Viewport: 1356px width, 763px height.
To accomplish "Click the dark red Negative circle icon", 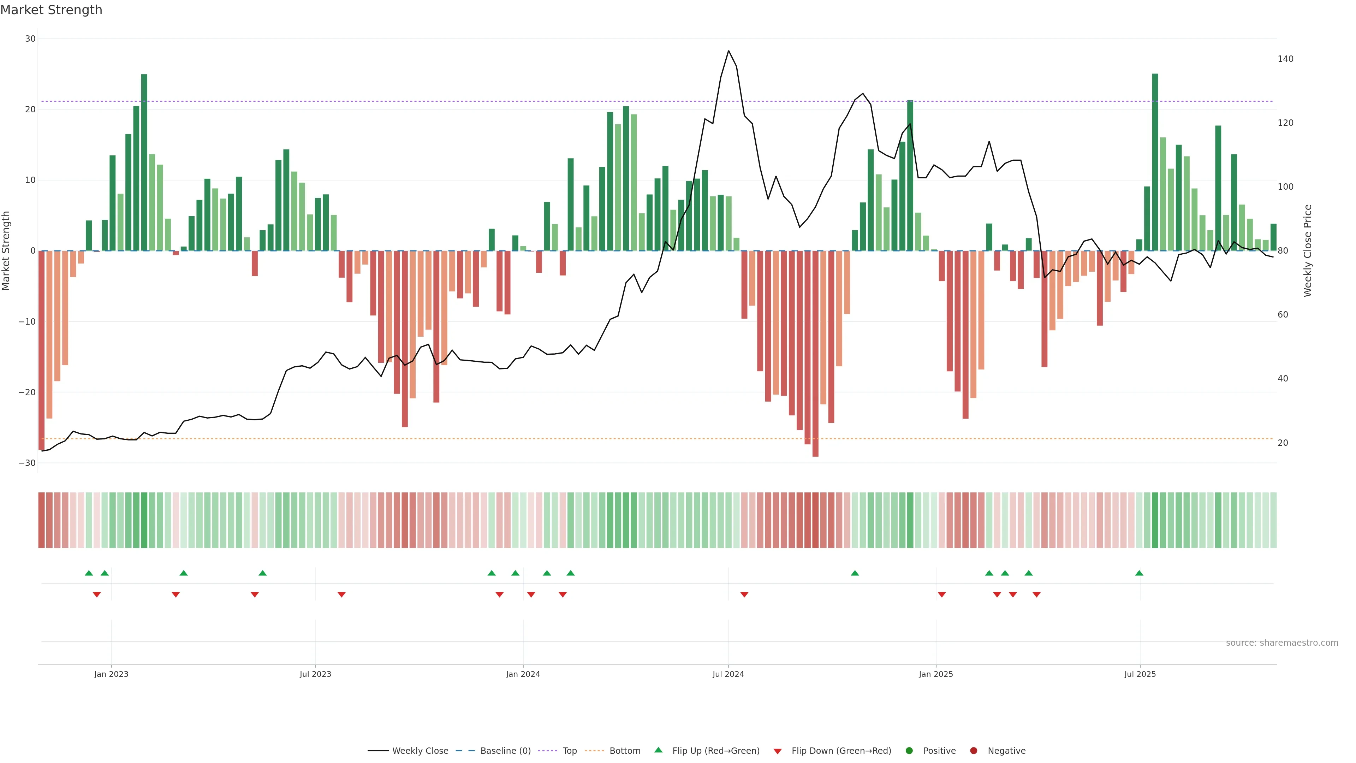I will (x=973, y=750).
